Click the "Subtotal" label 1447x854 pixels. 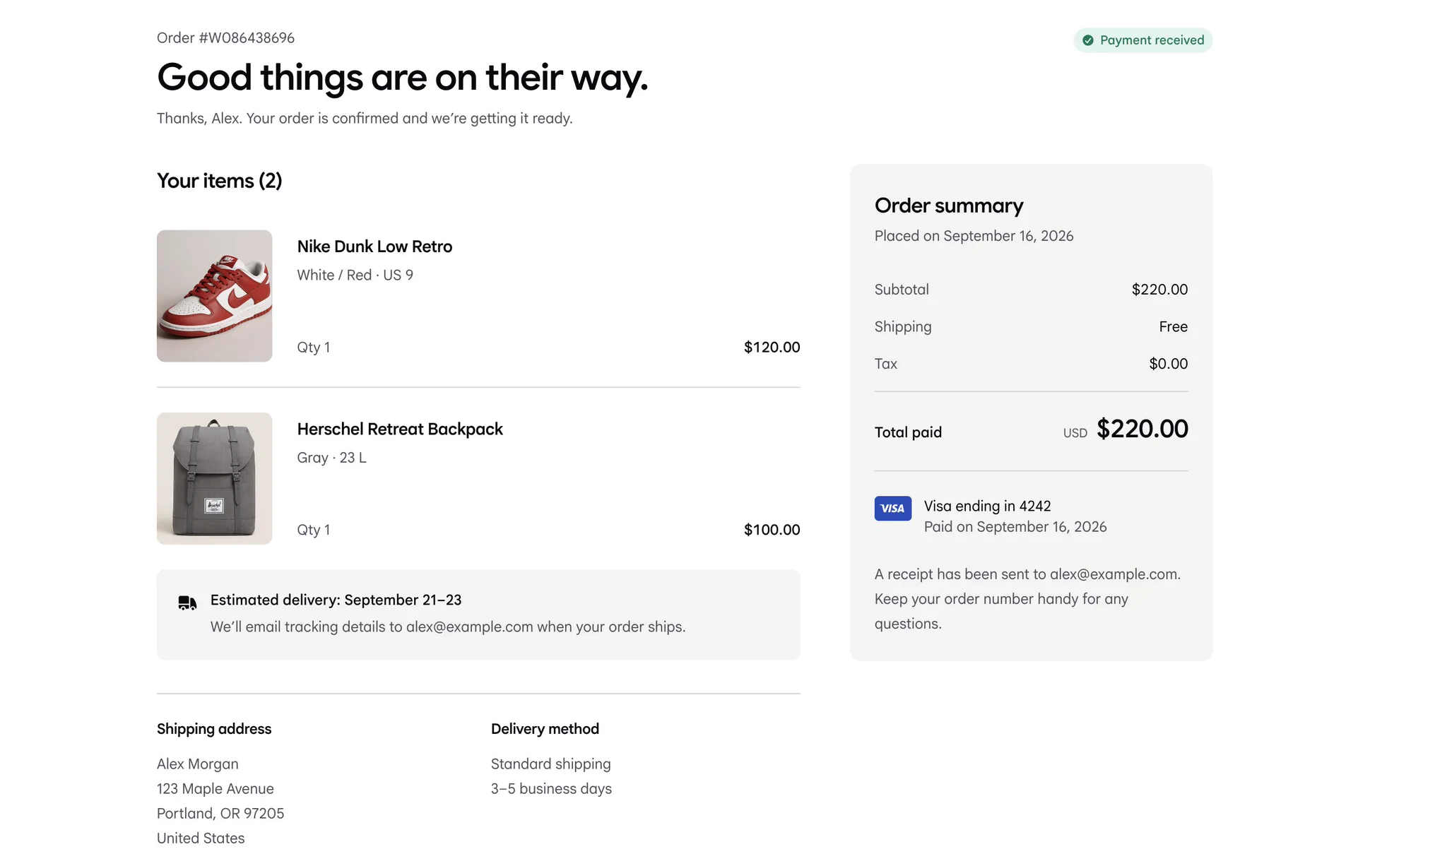(x=902, y=290)
